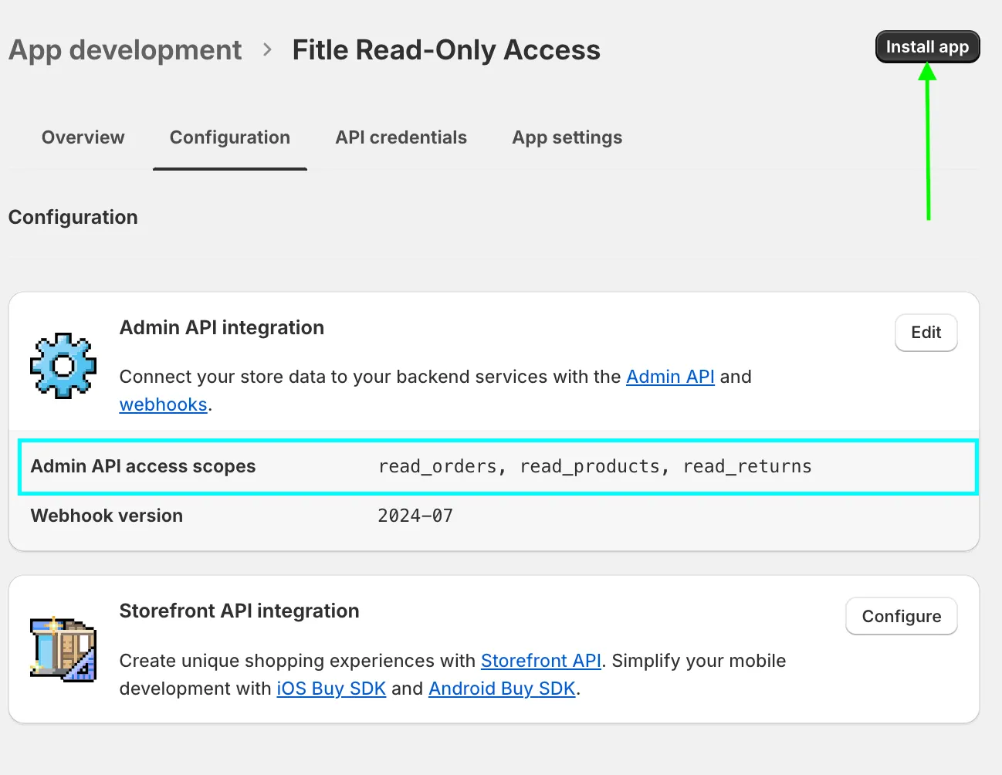Select the read_orders, read_products, read_returns scopes text
Viewport: 1002px width, 775px height.
[x=594, y=466]
